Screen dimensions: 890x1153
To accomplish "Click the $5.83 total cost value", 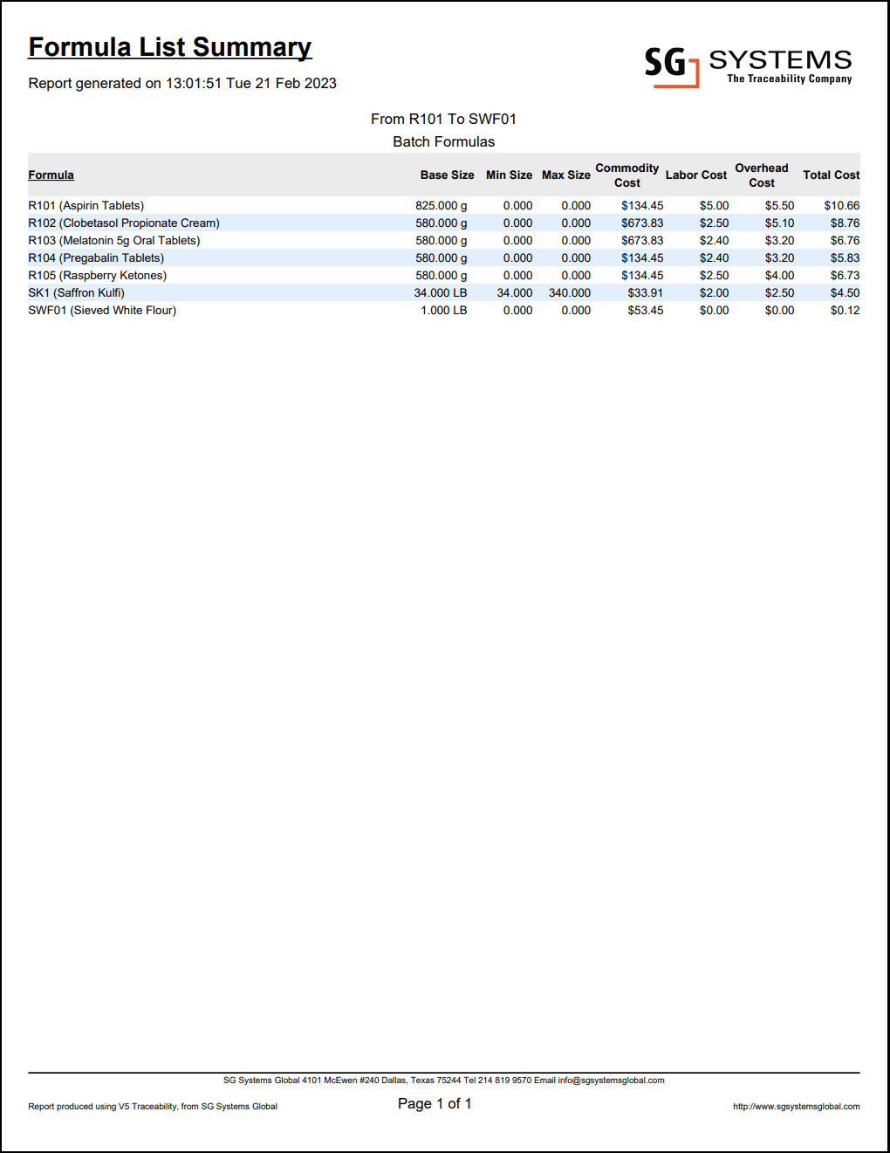I will point(845,257).
